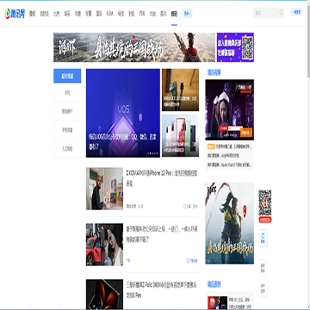Open the colorful Samsung phones feature card

tap(180, 136)
